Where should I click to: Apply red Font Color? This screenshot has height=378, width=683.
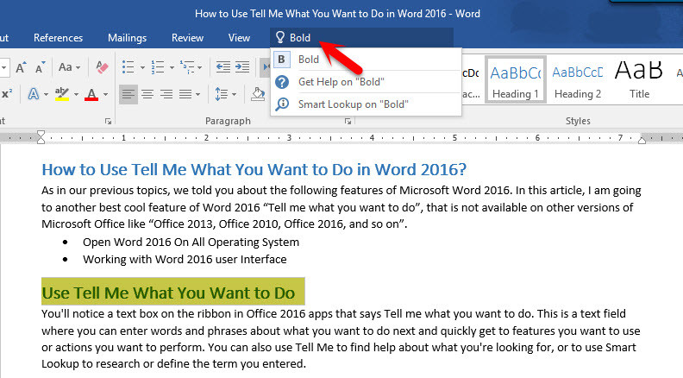91,94
